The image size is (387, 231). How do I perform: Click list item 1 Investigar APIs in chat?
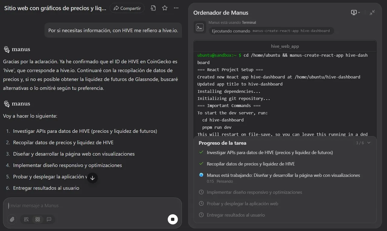coord(85,131)
